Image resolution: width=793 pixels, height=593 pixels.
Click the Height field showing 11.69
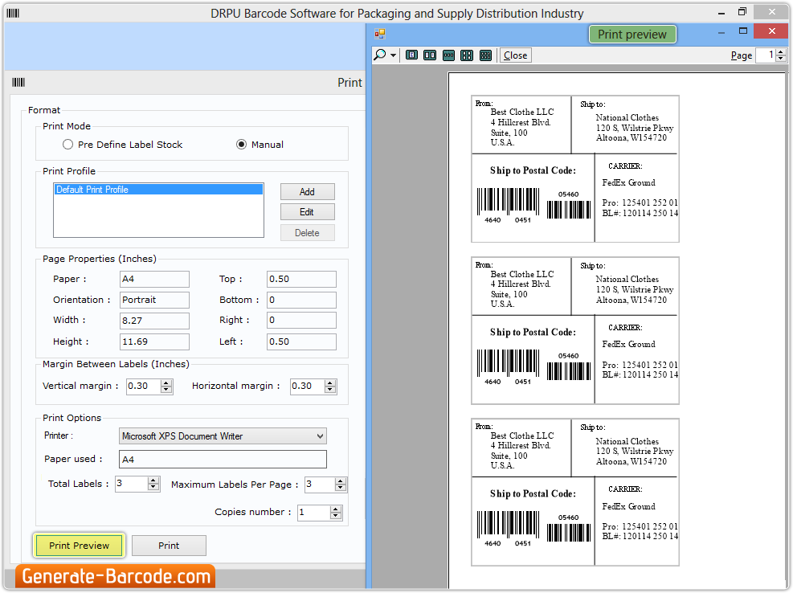pos(154,341)
